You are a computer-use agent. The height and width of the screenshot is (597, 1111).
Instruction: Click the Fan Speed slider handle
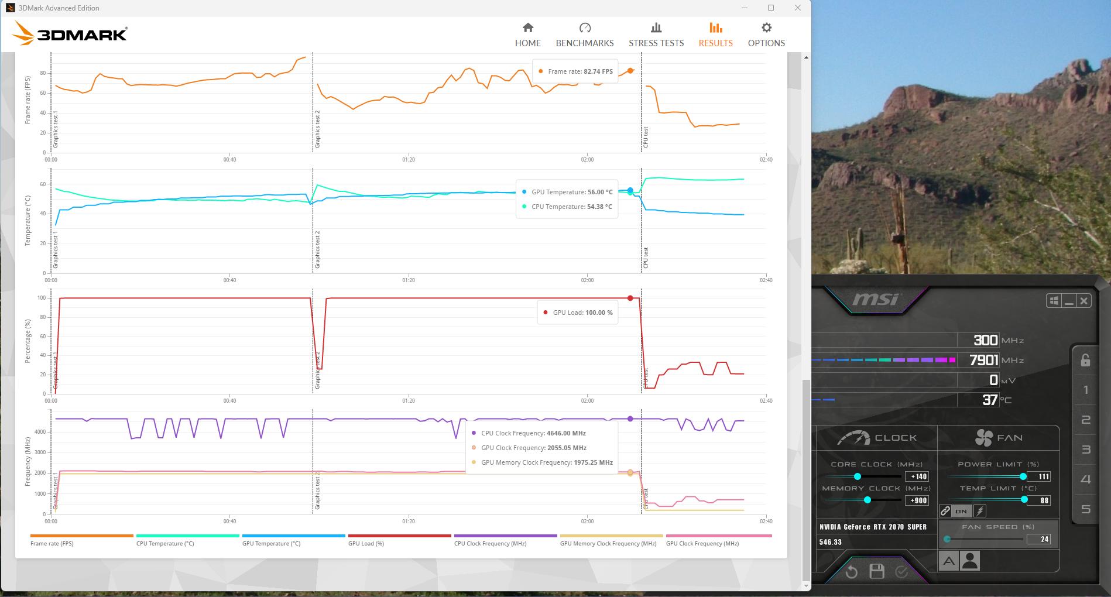(x=947, y=539)
